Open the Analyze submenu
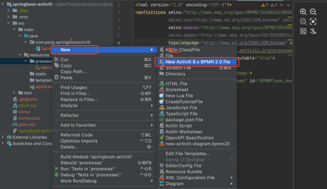The height and width of the screenshot is (189, 327). click(x=104, y=105)
